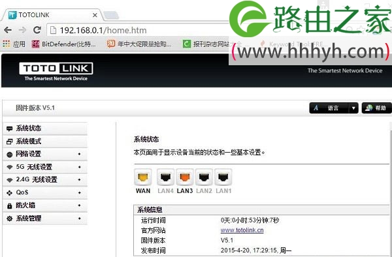
Task: Expand the 2.4G 无线设置 menu
Action: (x=45, y=179)
